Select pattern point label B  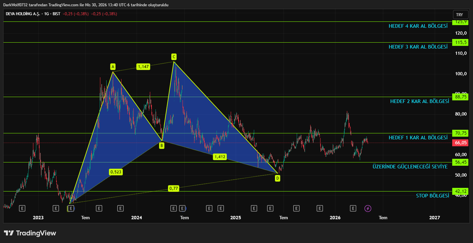pyautogui.click(x=162, y=146)
